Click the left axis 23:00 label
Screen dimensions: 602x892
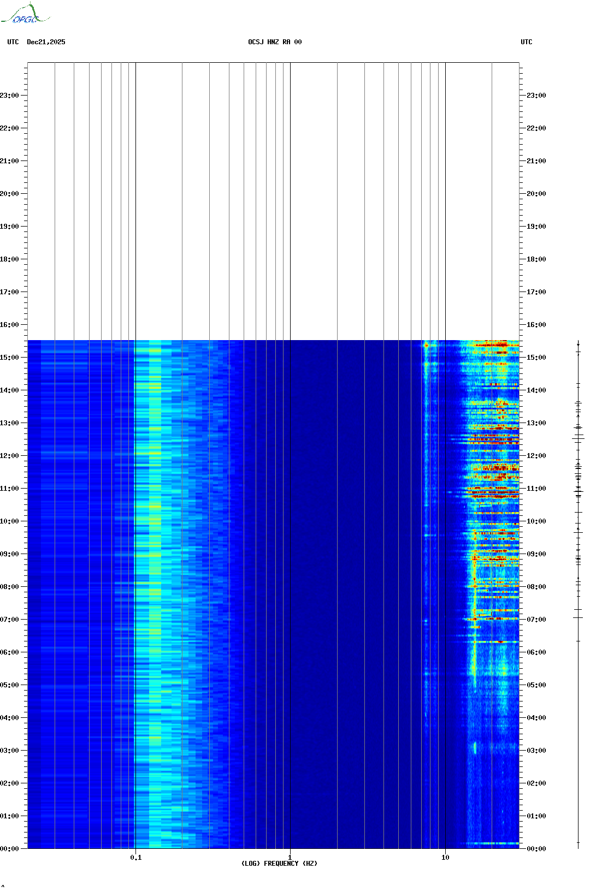9,96
